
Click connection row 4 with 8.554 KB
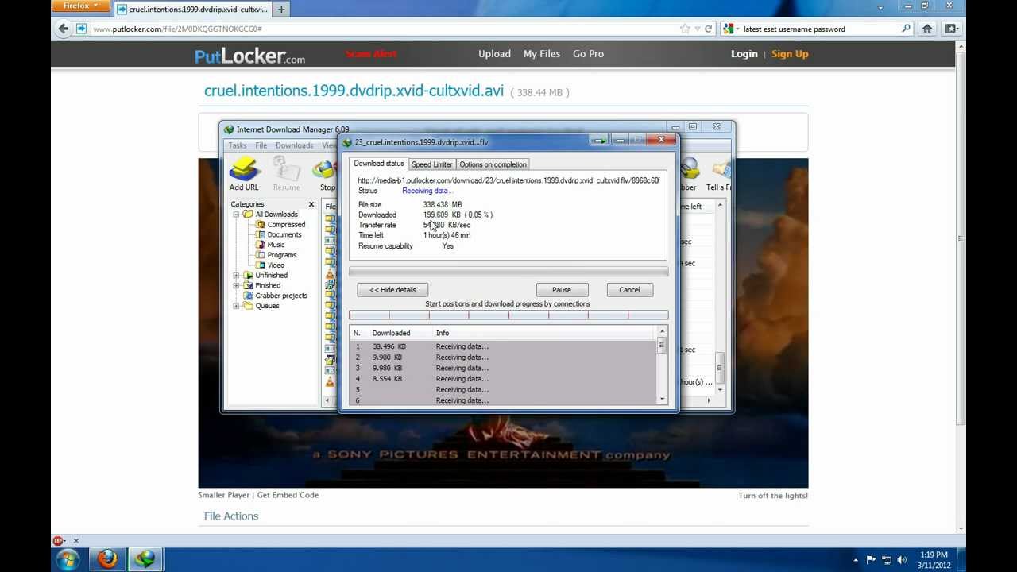(504, 379)
